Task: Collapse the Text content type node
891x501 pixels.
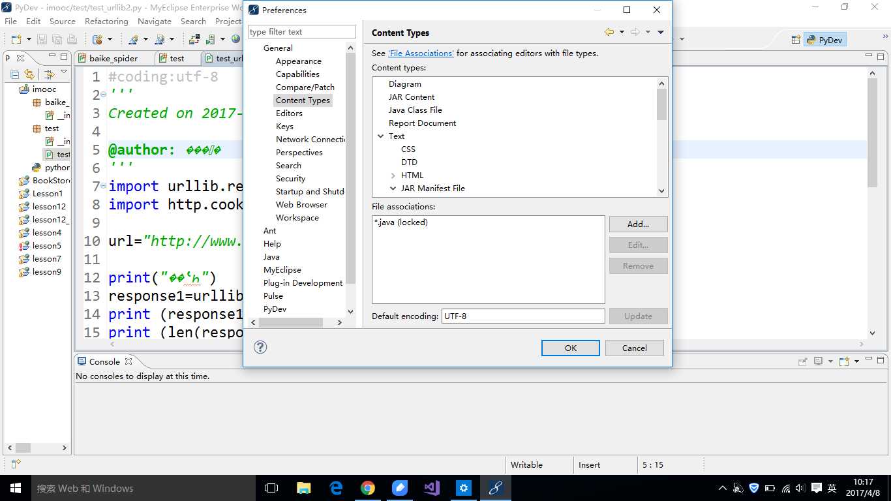Action: (x=381, y=136)
